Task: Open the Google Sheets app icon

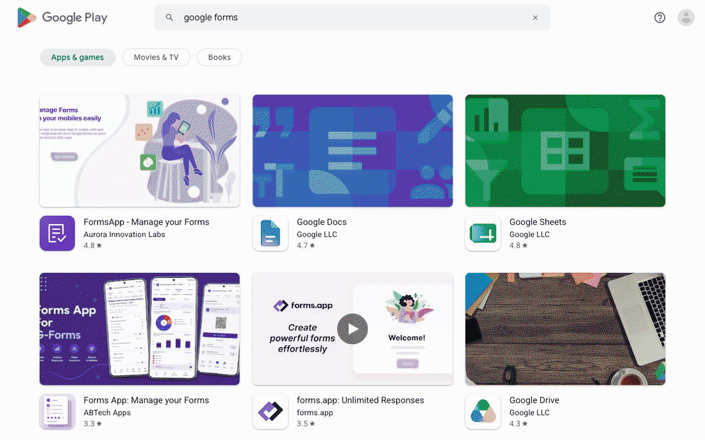Action: coord(483,233)
